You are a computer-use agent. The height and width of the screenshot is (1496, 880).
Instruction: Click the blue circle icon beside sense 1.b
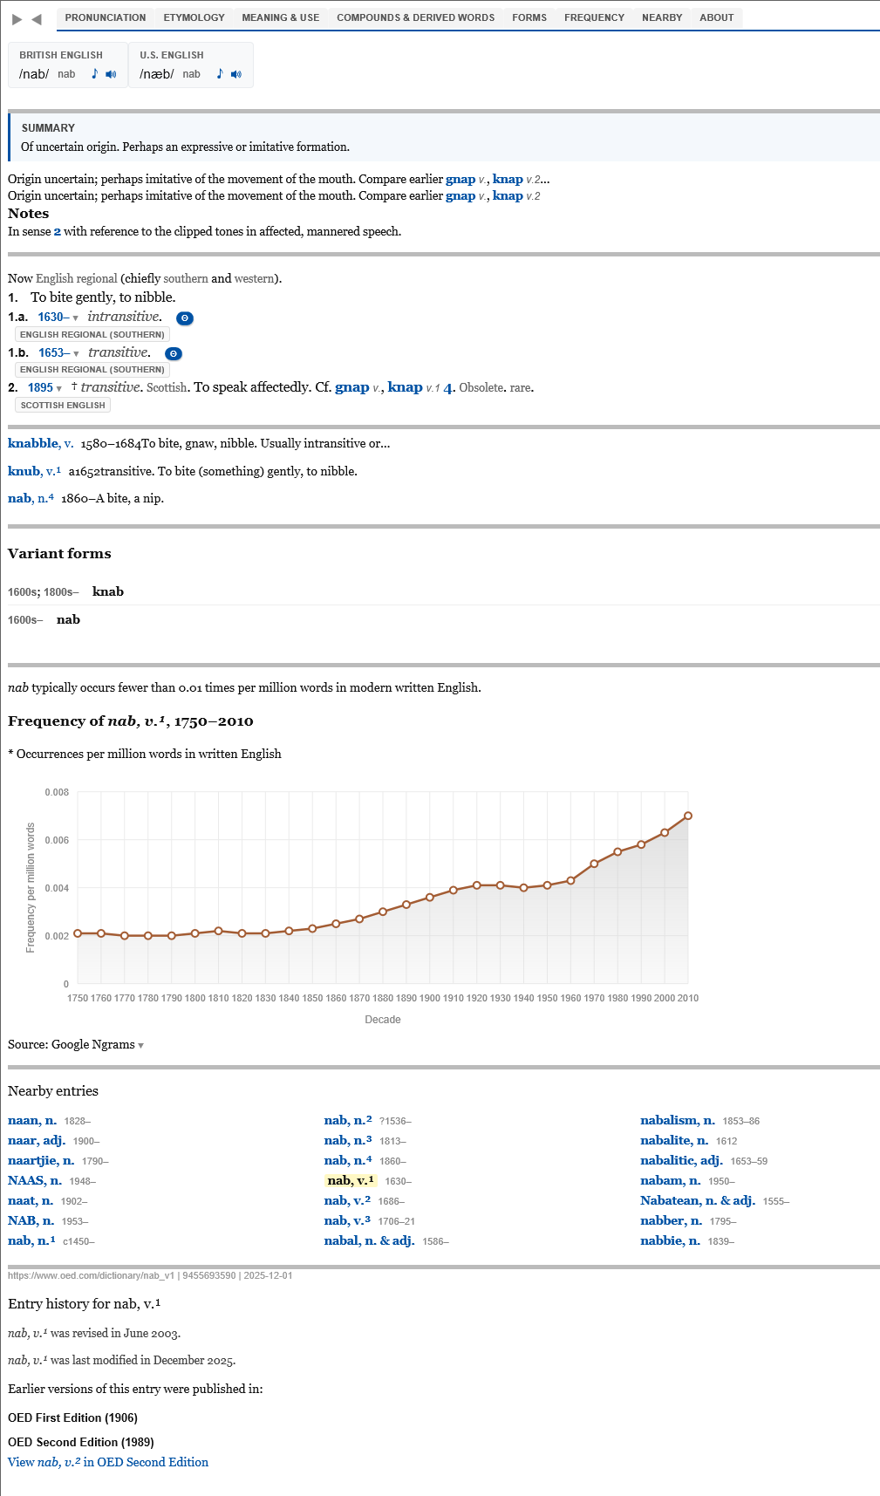(174, 353)
